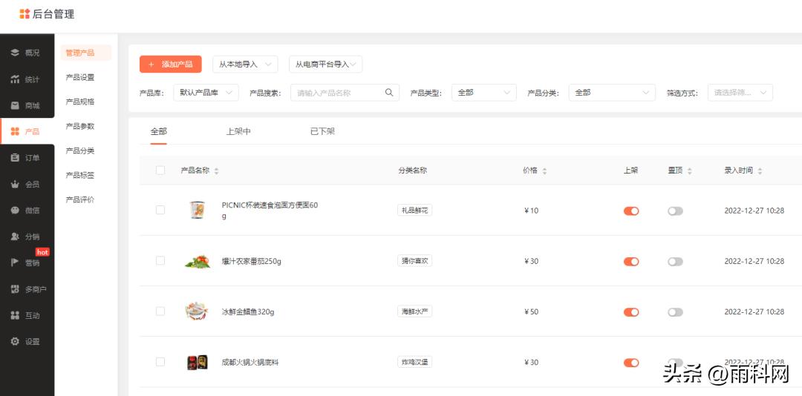
Task: Open the 概况 overview sidebar icon
Action: 15,53
